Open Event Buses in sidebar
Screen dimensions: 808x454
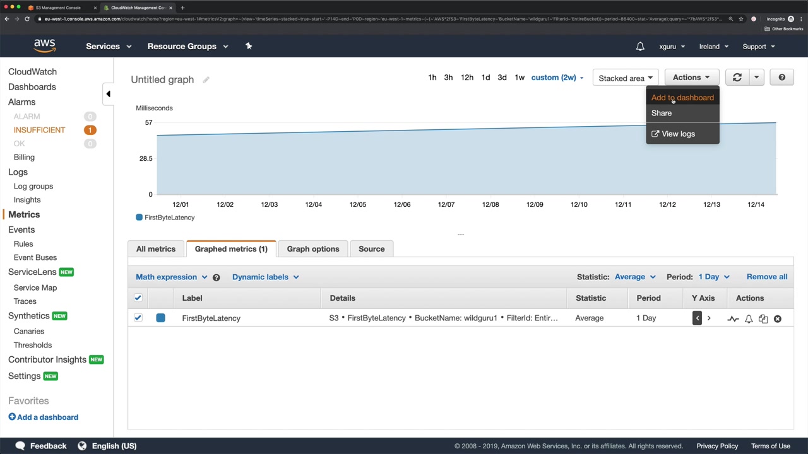[x=35, y=257]
